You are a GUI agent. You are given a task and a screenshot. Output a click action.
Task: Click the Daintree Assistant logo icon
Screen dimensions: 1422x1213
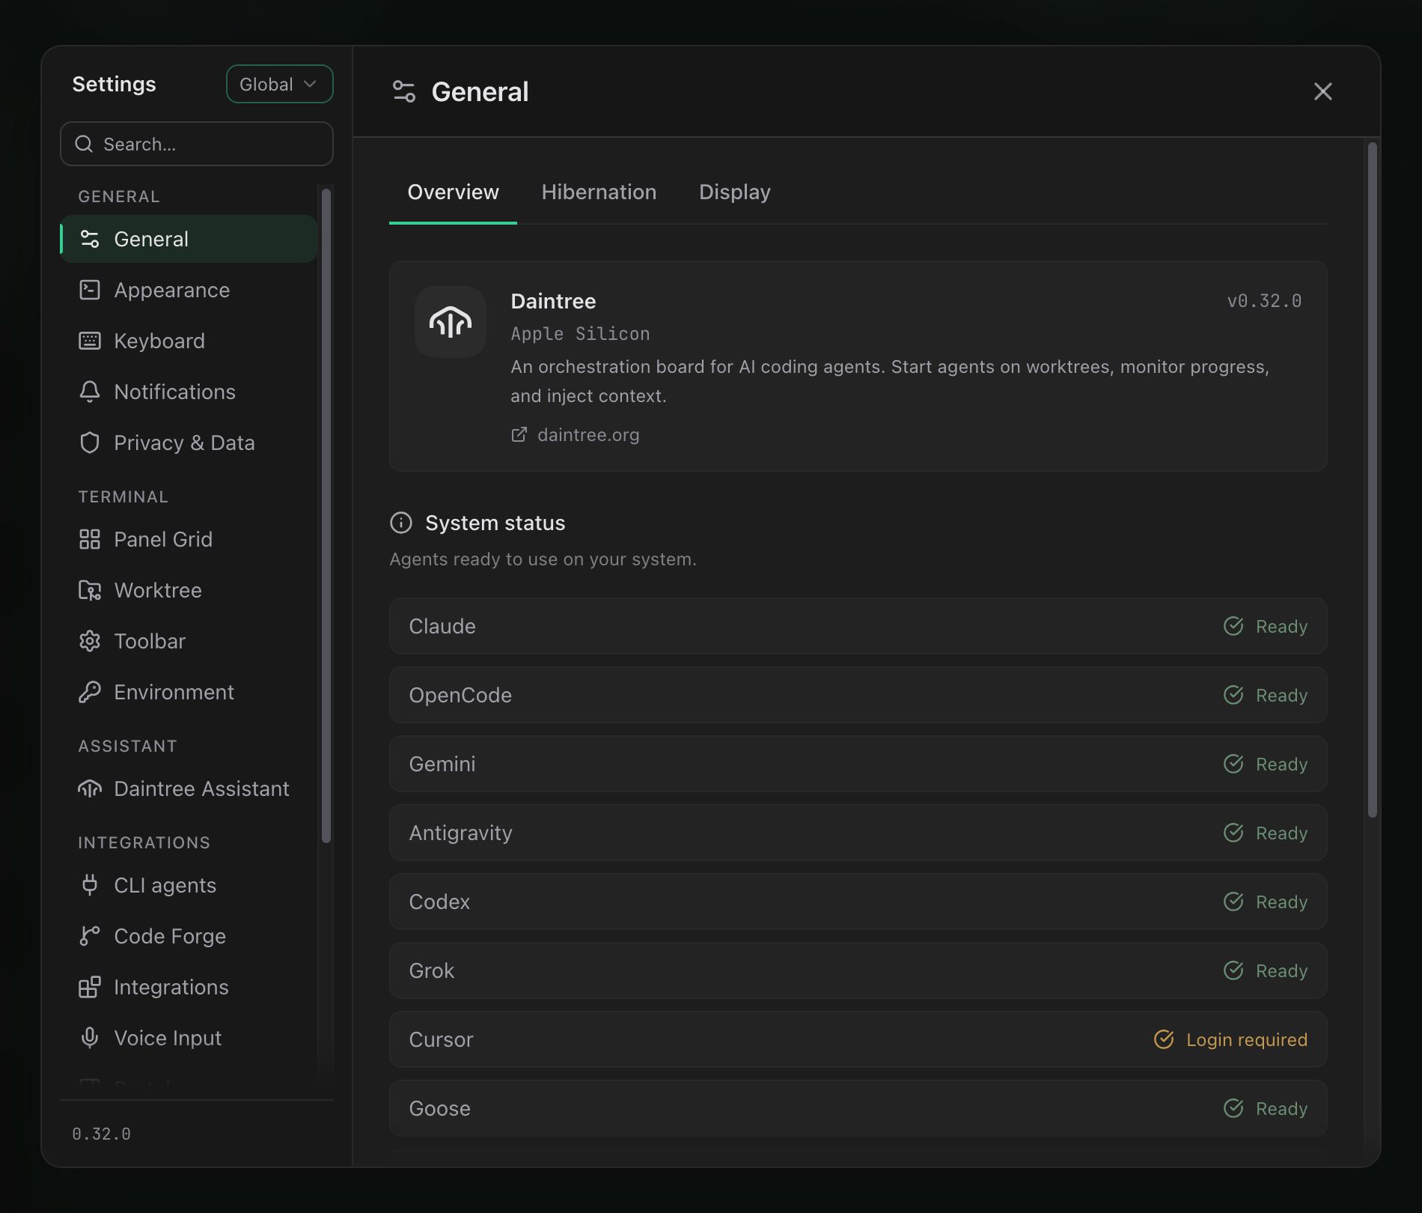[90, 788]
